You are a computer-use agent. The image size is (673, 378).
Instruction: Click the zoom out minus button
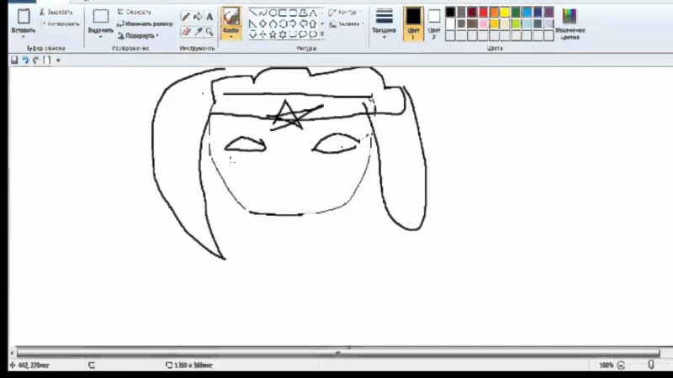(621, 365)
